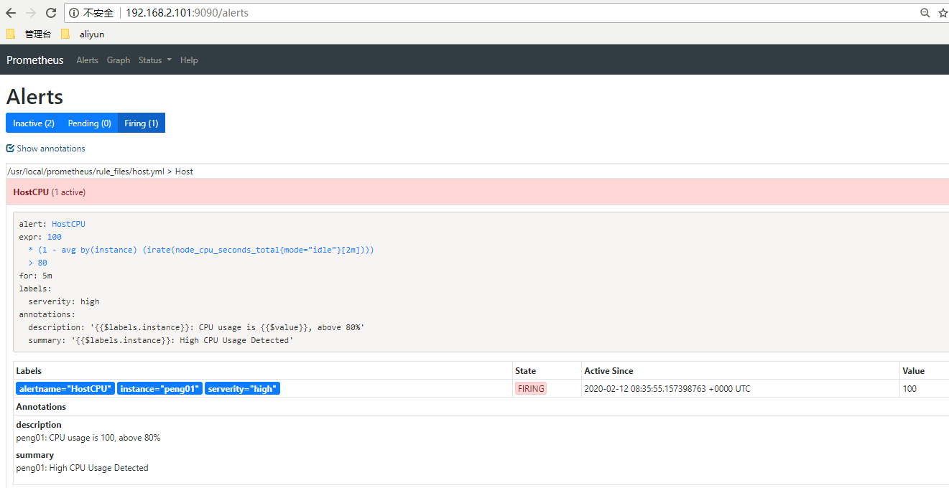Toggle the Inactive (2) filter
Screen dimensions: 949x488
(x=34, y=123)
